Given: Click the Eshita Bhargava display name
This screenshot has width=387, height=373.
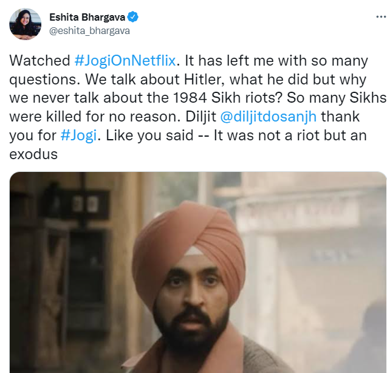Looking at the screenshot, I should tap(87, 17).
